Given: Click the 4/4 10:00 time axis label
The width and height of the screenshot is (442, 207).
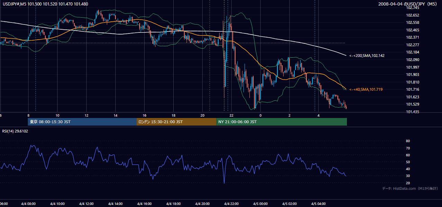Looking at the screenshot, I should pos(57,204).
